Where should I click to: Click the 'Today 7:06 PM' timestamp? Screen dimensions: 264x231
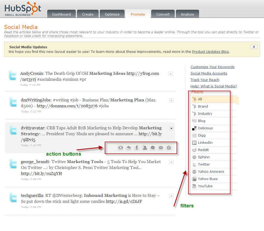[31, 207]
